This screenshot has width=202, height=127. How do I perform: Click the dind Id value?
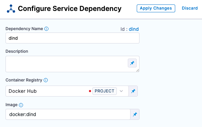[134, 29]
